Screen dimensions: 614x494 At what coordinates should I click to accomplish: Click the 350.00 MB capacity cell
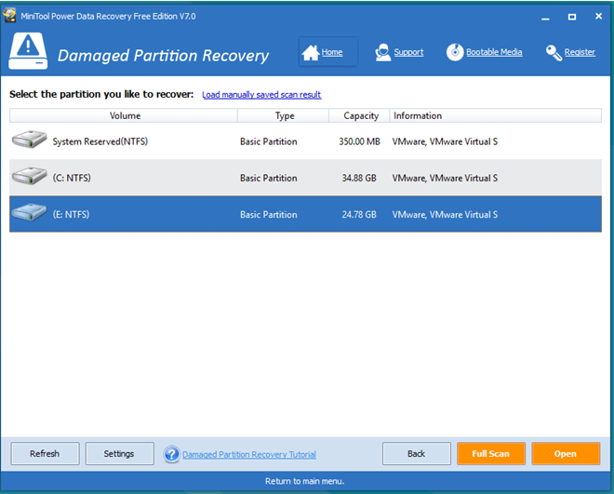click(359, 141)
